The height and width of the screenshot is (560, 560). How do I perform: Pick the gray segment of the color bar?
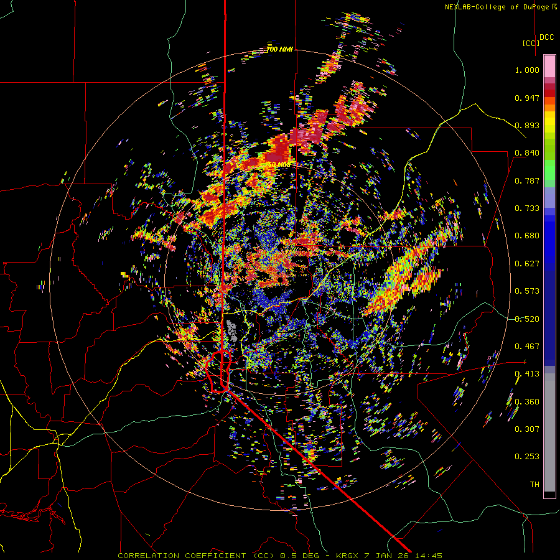coord(549,432)
